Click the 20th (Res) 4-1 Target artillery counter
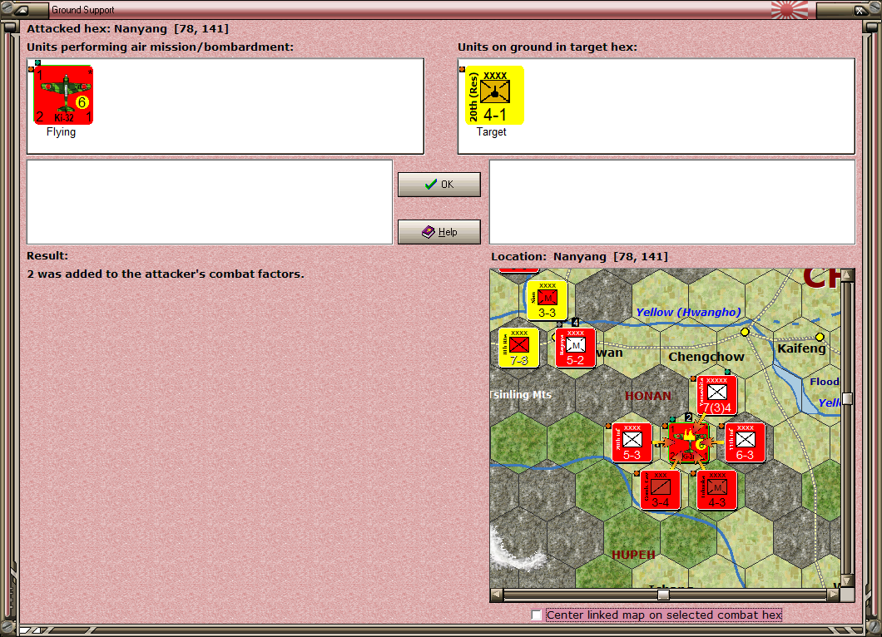The height and width of the screenshot is (637, 882). click(x=494, y=94)
